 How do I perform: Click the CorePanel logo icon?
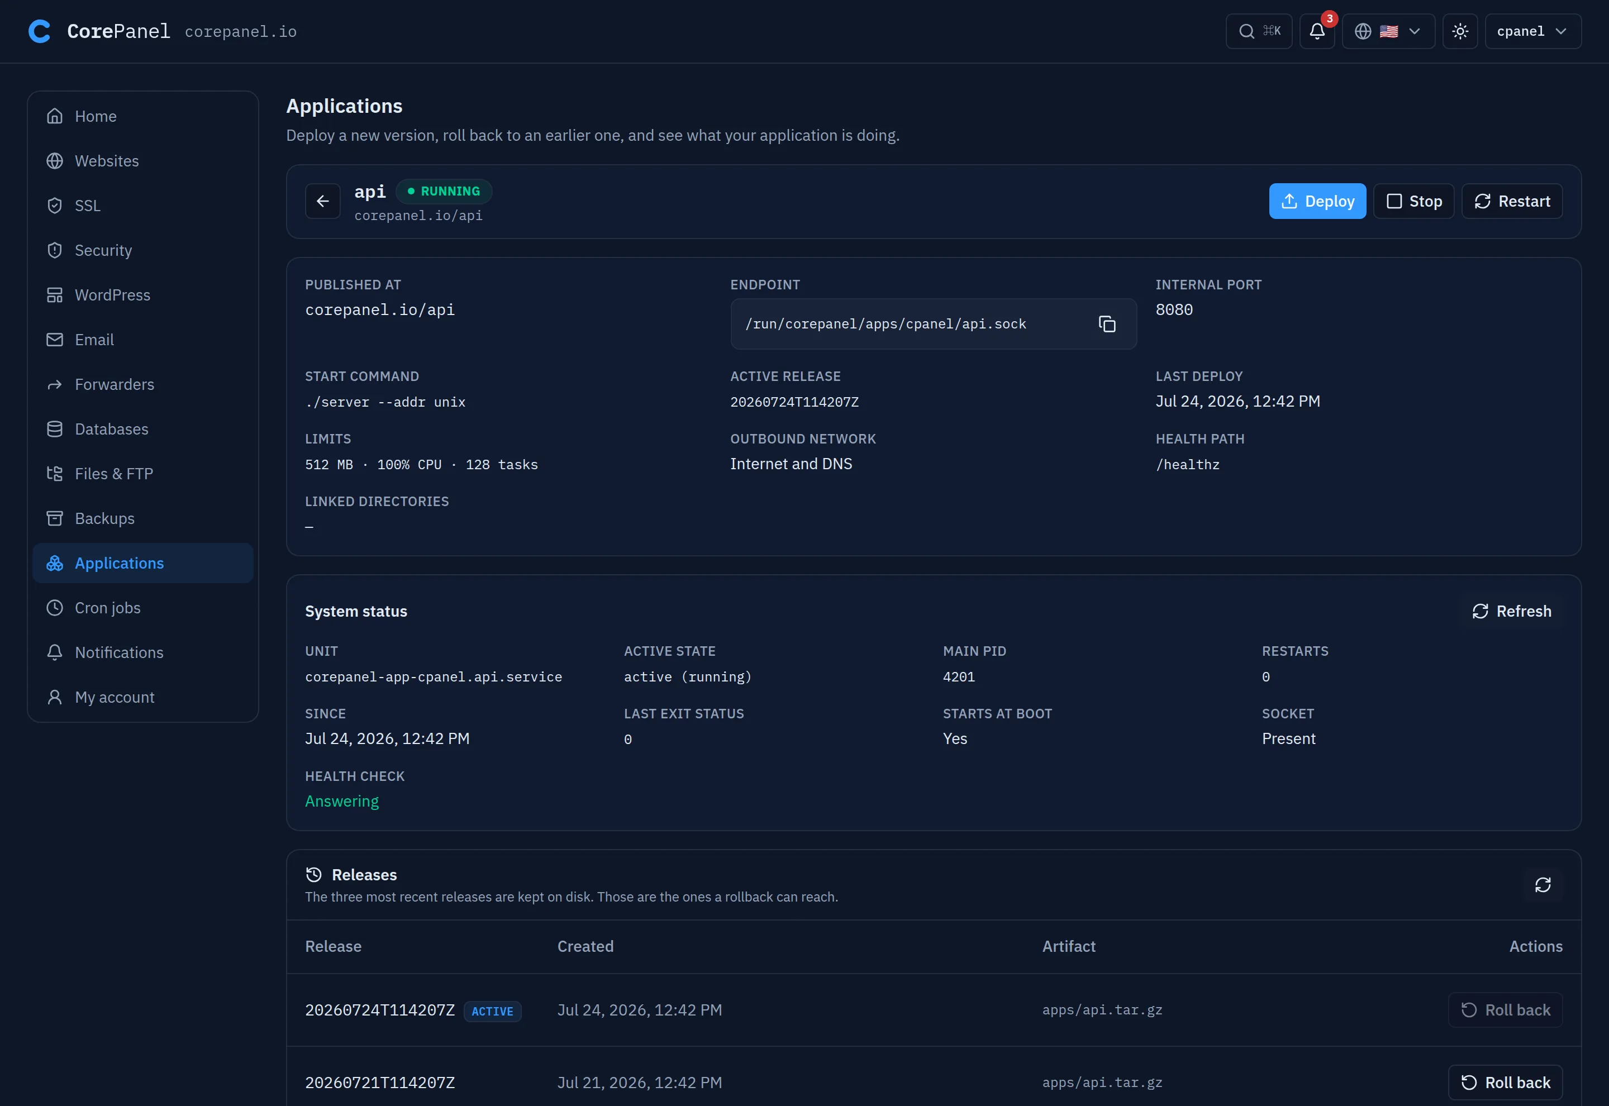[x=40, y=31]
